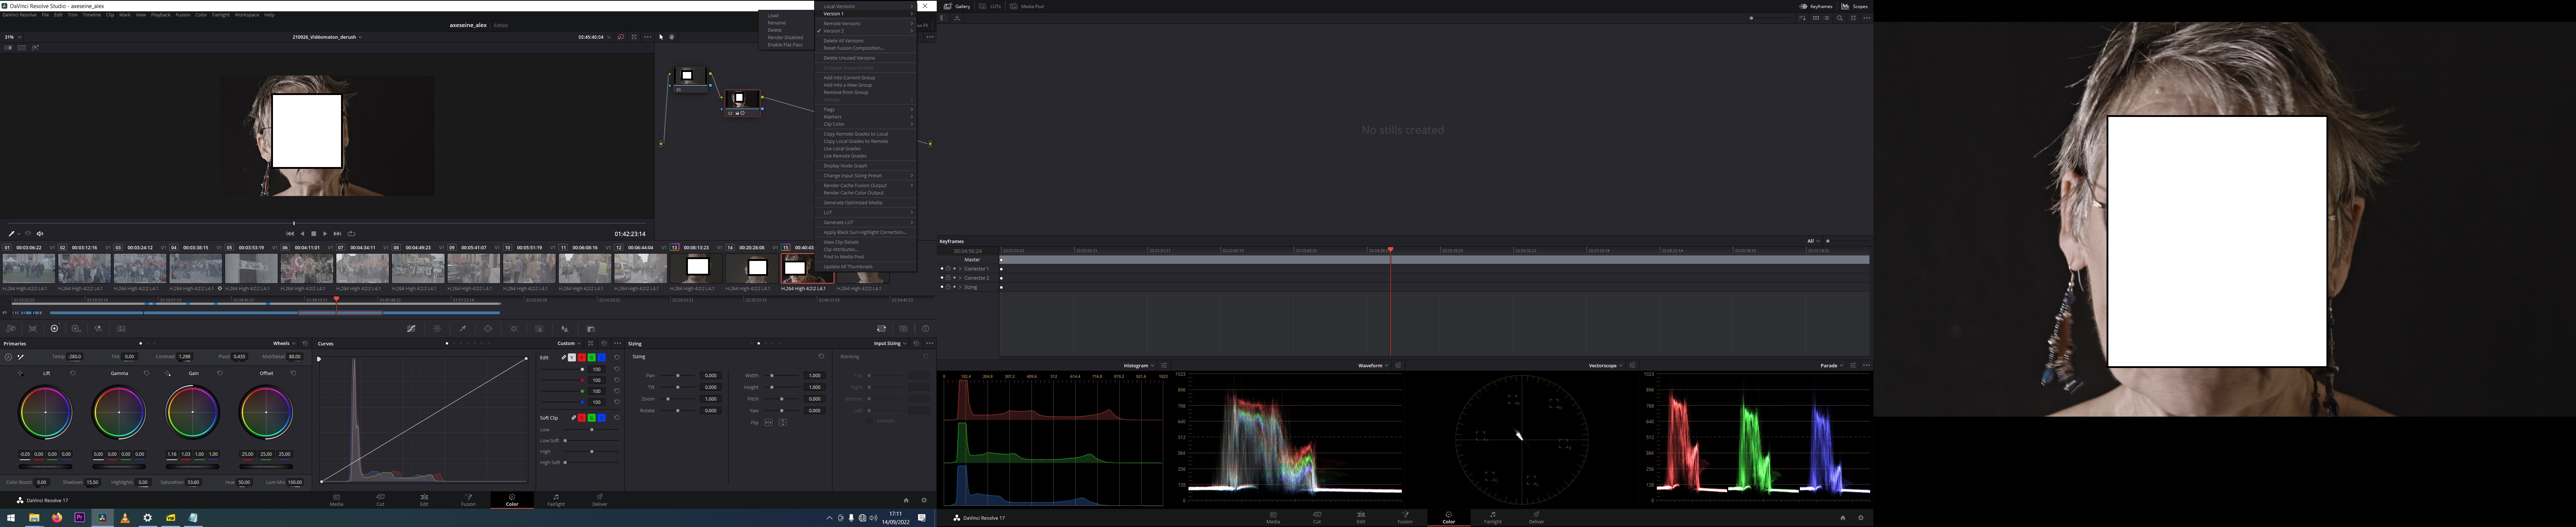Open the Magic Mask palette icon
This screenshot has height=527, width=2576.
tap(540, 329)
